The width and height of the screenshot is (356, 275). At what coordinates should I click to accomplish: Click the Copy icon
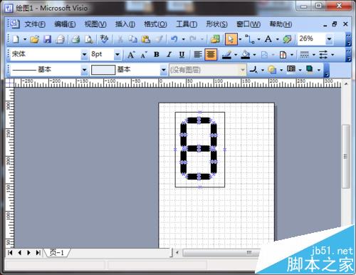click(x=133, y=39)
